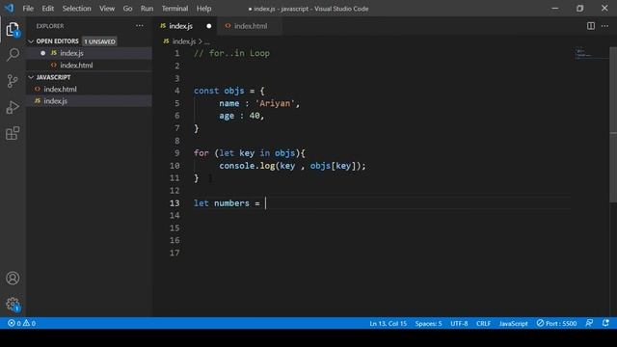Viewport: 617px width, 347px height.
Task: Collapse the Open Editors section
Action: [31, 41]
